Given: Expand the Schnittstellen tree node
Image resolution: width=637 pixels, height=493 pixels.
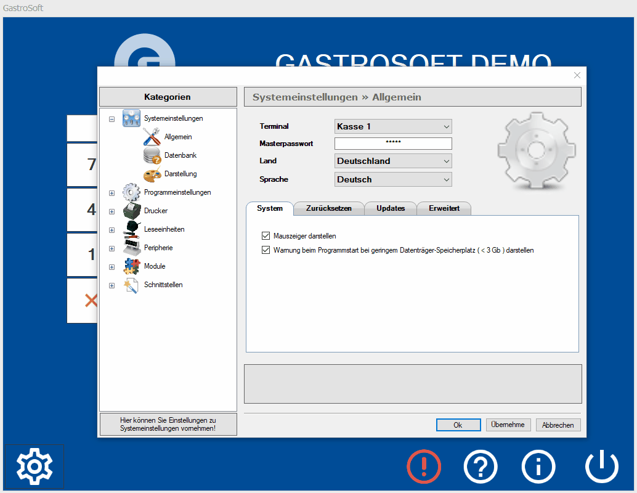Looking at the screenshot, I should tap(112, 285).
